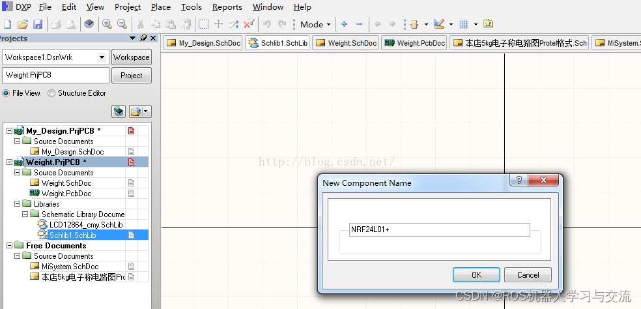Click the blue plus Add Part icon
The width and height of the screenshot is (641, 309).
tap(344, 24)
